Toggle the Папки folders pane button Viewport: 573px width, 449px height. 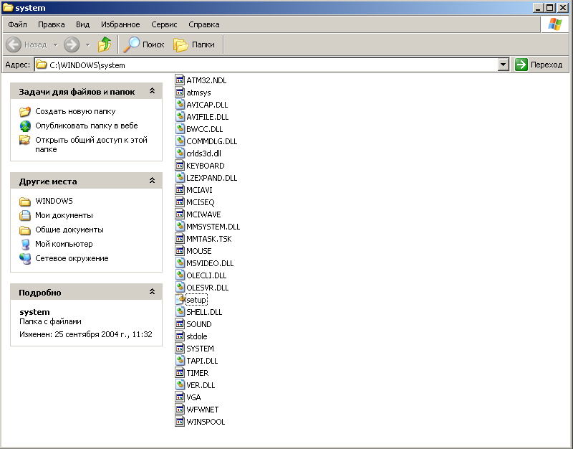click(194, 44)
